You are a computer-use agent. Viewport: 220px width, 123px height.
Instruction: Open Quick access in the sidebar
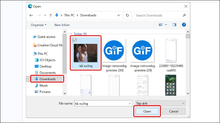tap(44, 37)
